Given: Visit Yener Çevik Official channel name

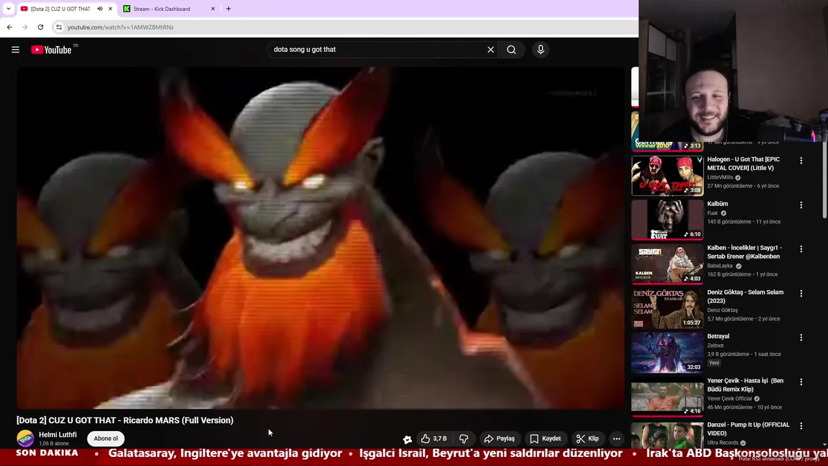Looking at the screenshot, I should (730, 399).
